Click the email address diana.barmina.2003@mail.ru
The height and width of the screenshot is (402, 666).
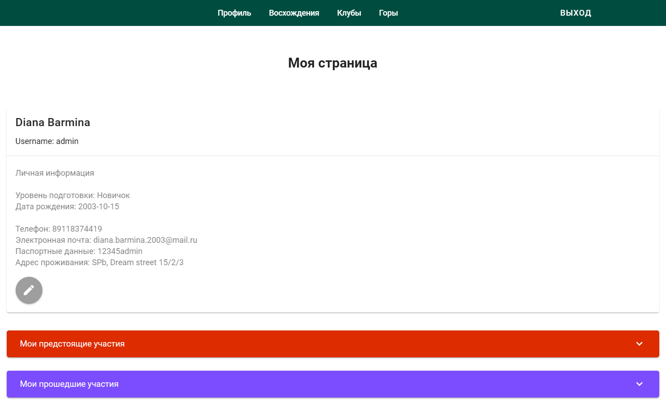coord(145,240)
